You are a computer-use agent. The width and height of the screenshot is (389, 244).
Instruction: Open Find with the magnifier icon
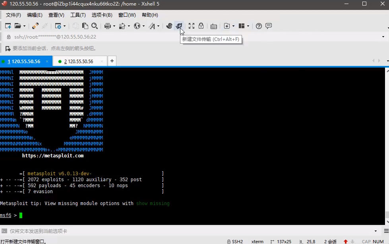[x=95, y=26]
